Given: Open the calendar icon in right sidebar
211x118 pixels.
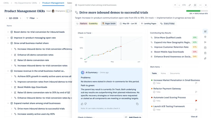Looking at the screenshot, I should (x=205, y=48).
